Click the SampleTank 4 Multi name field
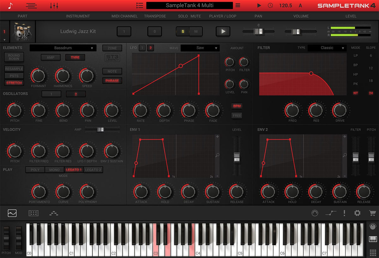The height and width of the screenshot is (258, 379). (x=189, y=5)
